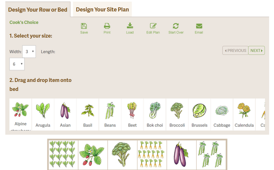Open the Width dropdown
Image resolution: width=274 pixels, height=170 pixels.
click(29, 51)
